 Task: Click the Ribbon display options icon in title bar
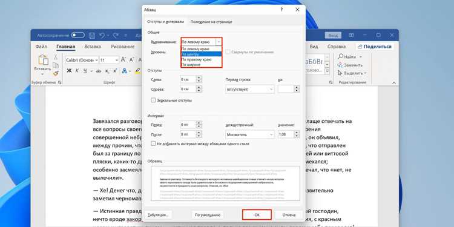point(351,35)
